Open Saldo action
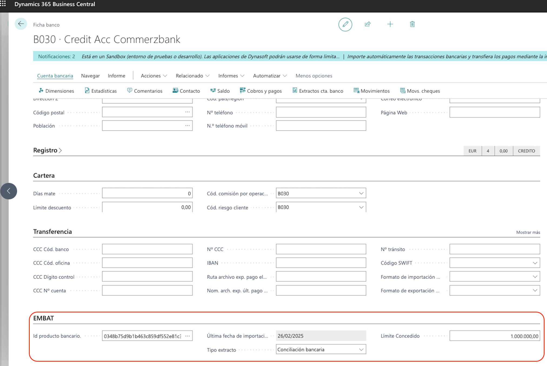 (220, 91)
